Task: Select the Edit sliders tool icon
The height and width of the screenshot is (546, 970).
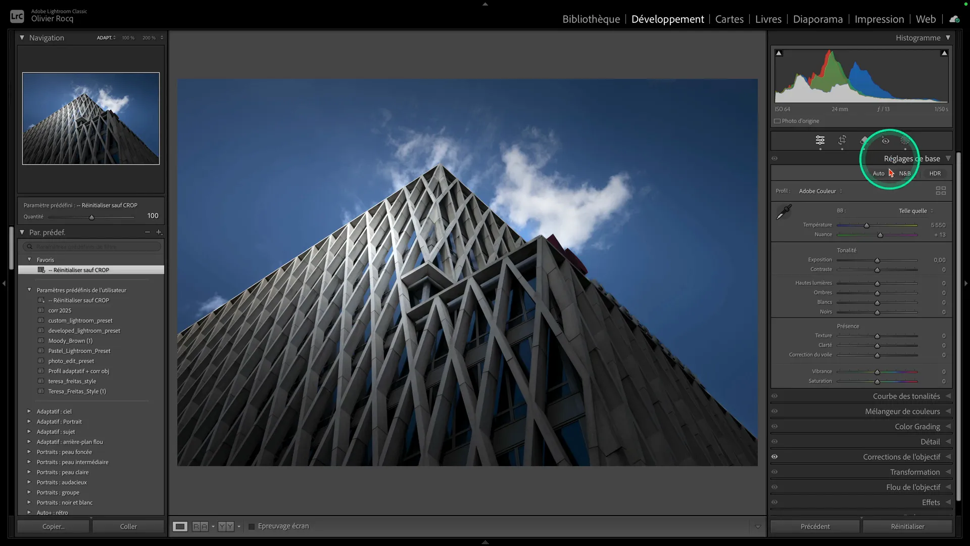Action: [820, 140]
